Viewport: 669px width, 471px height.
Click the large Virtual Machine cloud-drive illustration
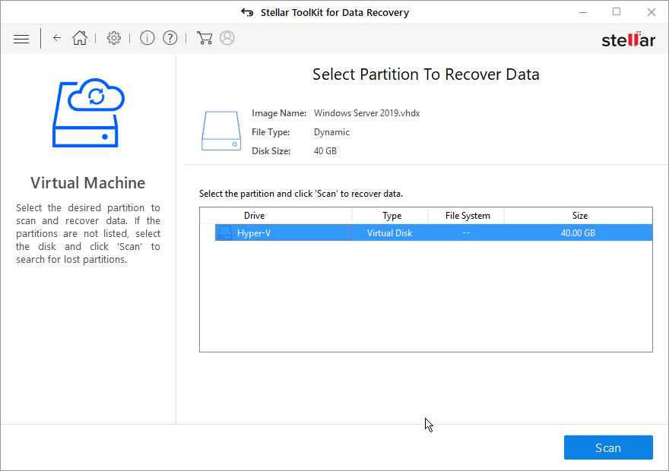(87, 114)
